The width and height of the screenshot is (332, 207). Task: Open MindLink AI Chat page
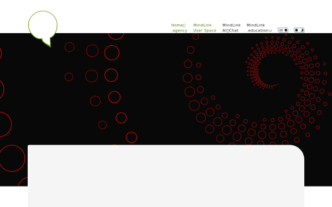231,28
